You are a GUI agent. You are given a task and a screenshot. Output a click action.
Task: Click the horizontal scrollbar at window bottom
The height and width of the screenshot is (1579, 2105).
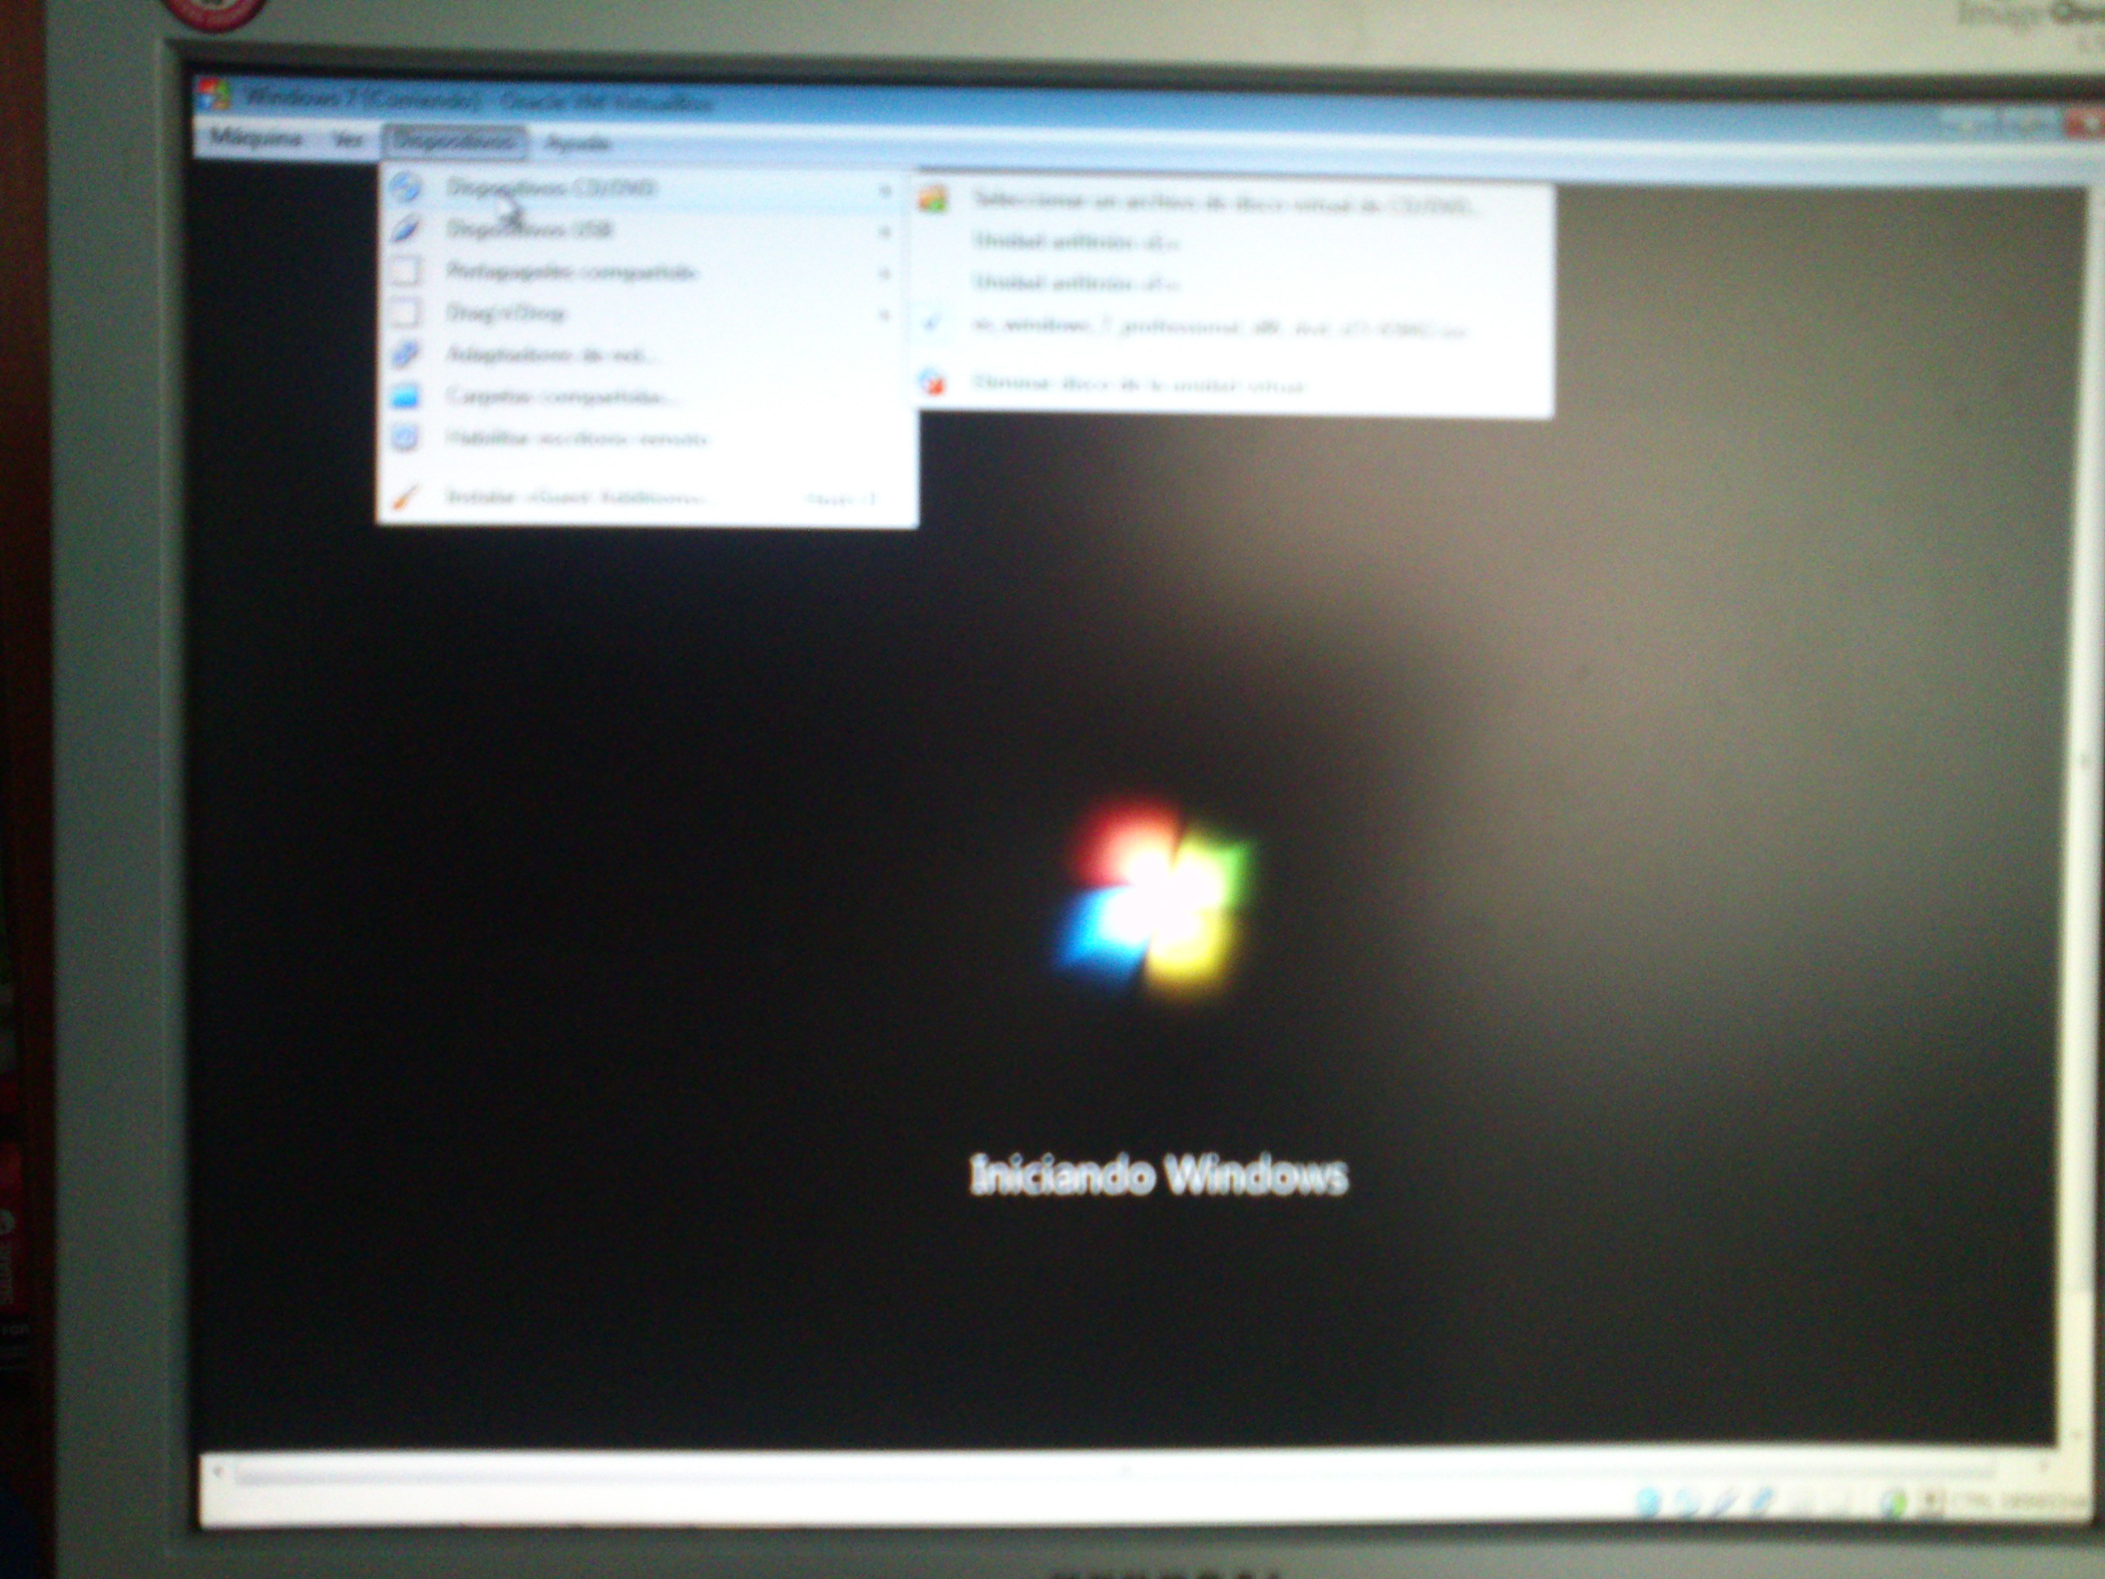tap(1123, 1473)
